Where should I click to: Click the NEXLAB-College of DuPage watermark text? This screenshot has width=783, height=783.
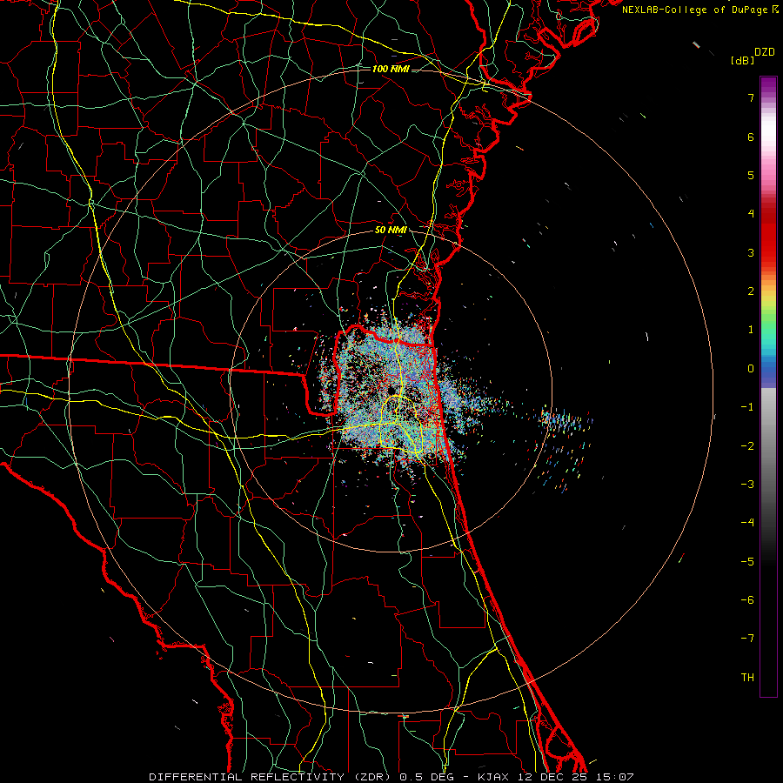point(700,10)
